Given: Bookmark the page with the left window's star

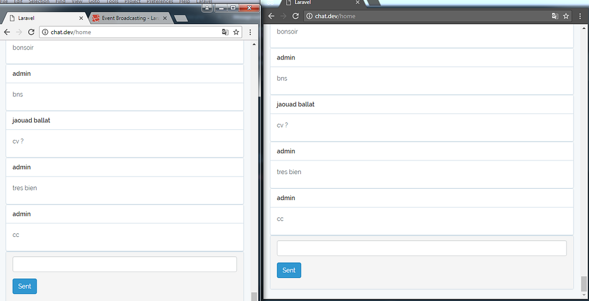Looking at the screenshot, I should pyautogui.click(x=236, y=32).
